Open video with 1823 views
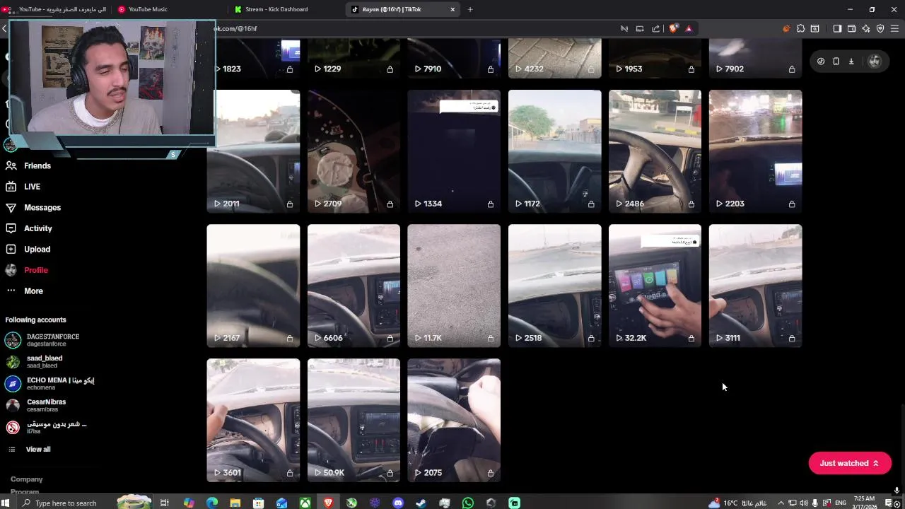This screenshot has width=905, height=509. [253, 59]
